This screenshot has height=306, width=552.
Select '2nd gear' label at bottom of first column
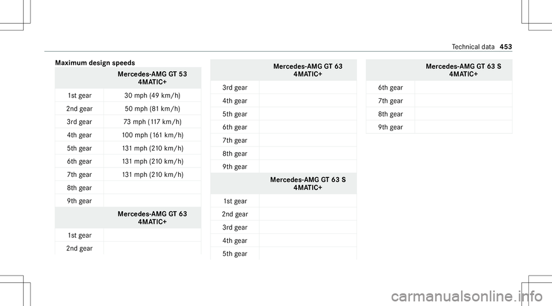click(79, 249)
